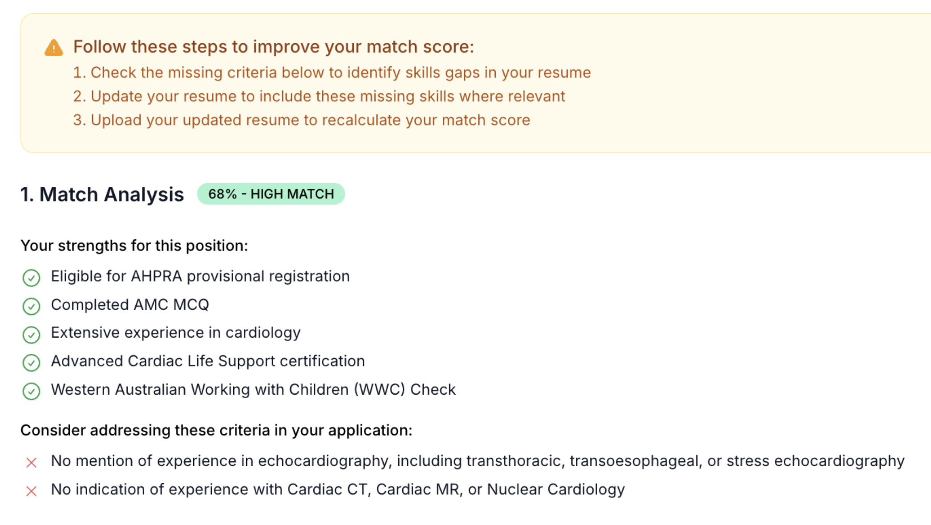Click the 'Your strengths for this position' label

tap(134, 246)
